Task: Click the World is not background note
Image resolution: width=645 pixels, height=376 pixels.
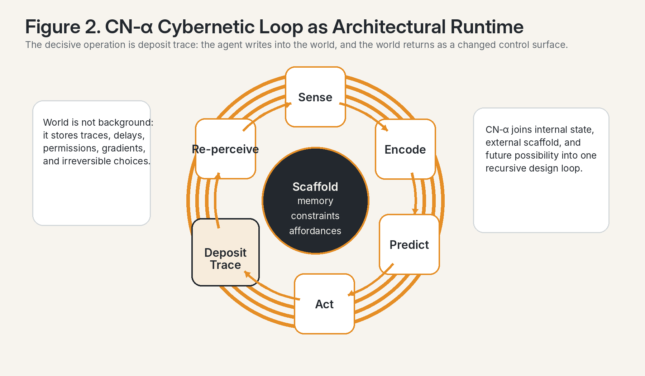Action: pos(92,163)
